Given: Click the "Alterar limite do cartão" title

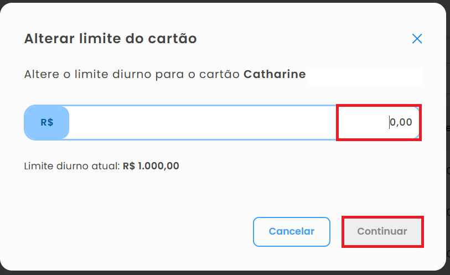Looking at the screenshot, I should tap(110, 39).
